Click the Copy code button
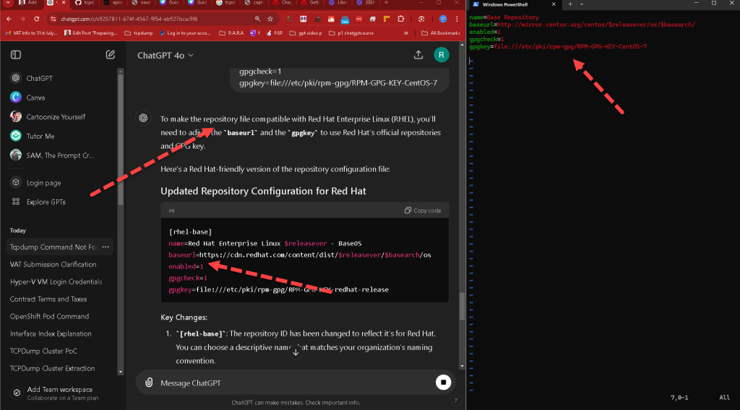Image resolution: width=740 pixels, height=410 pixels. (x=423, y=210)
